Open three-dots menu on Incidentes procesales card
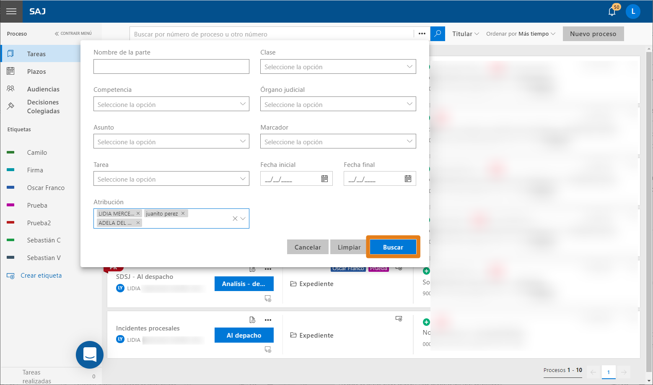This screenshot has height=385, width=653. [x=268, y=320]
